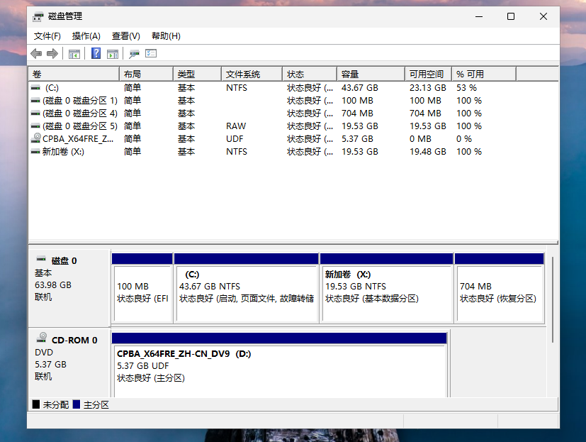The height and width of the screenshot is (442, 586).
Task: Open the 查看(V) menu
Action: [126, 36]
